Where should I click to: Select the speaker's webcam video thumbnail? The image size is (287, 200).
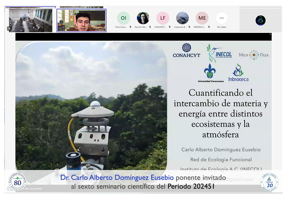81,20
